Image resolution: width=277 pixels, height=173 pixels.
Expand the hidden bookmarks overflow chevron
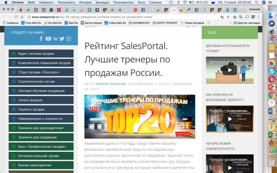(230, 23)
